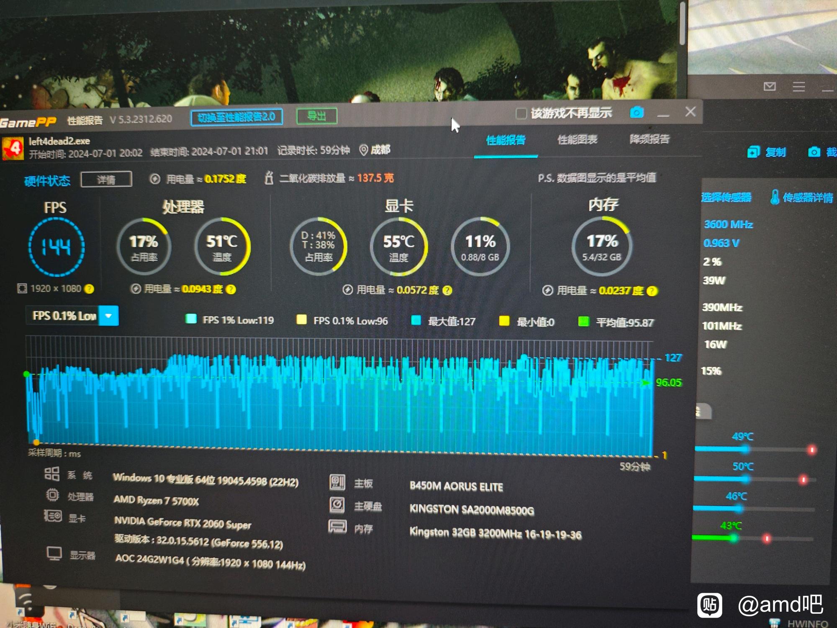
Task: Open the 详情 hardware details button
Action: [106, 180]
